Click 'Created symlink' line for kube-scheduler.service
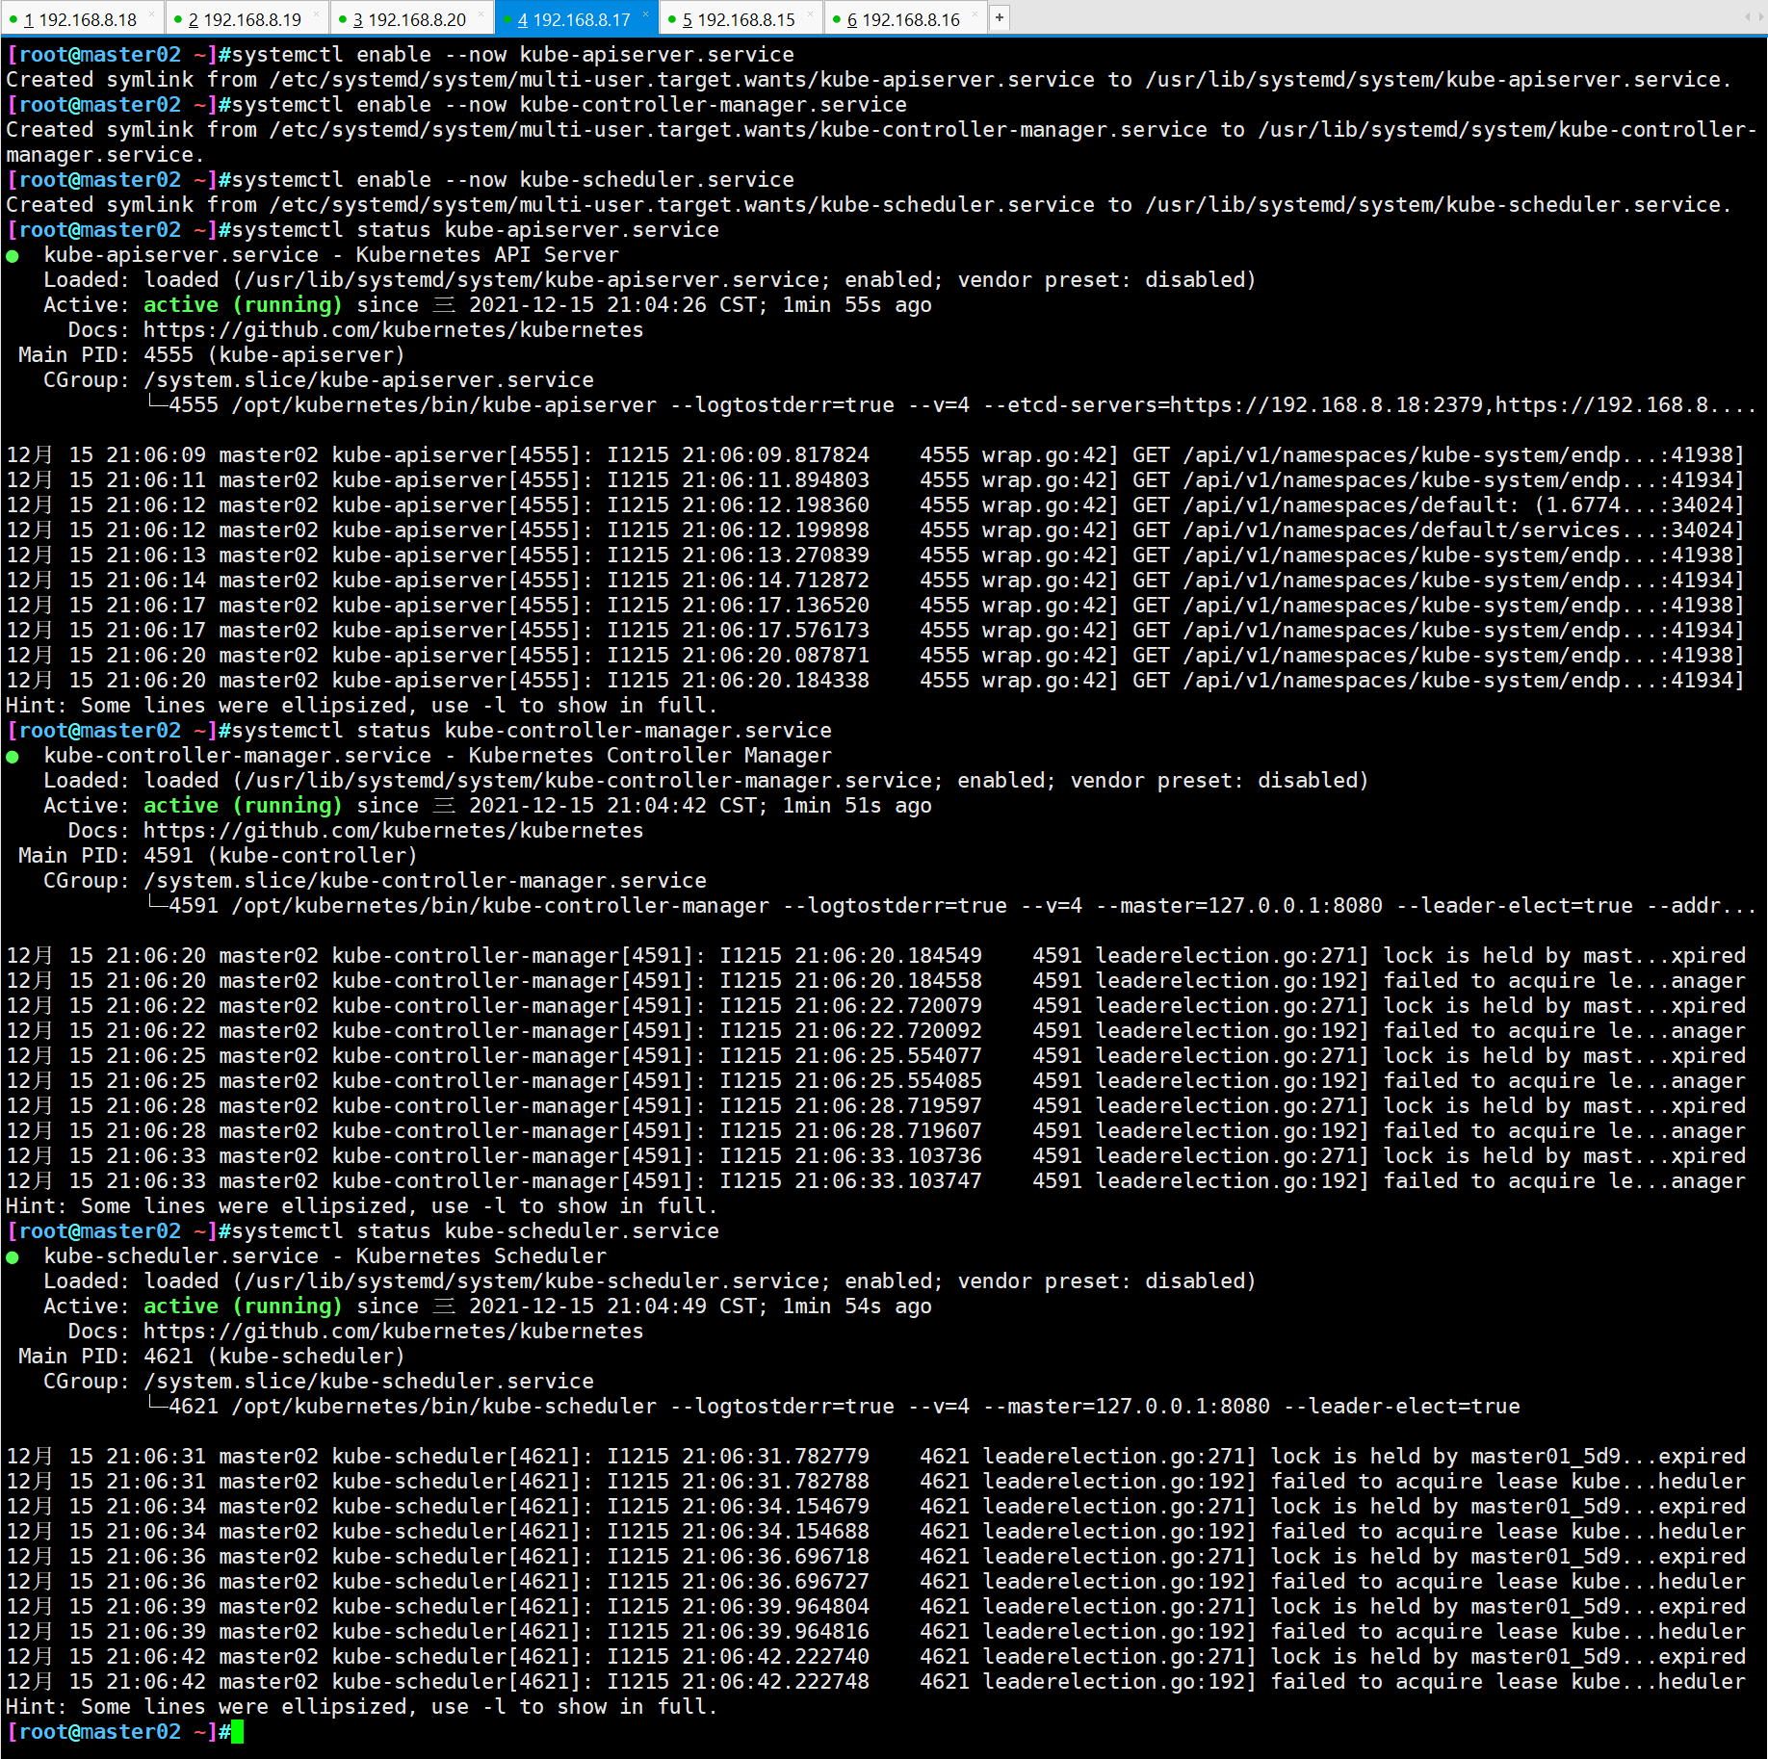Image resolution: width=1768 pixels, height=1759 pixels. [869, 205]
